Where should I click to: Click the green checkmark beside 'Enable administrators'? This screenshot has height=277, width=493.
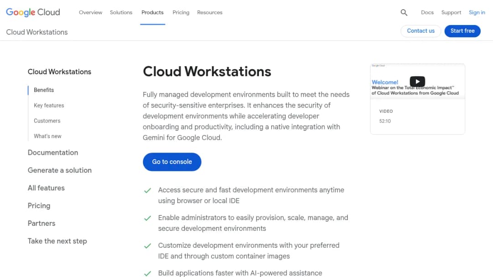147,218
